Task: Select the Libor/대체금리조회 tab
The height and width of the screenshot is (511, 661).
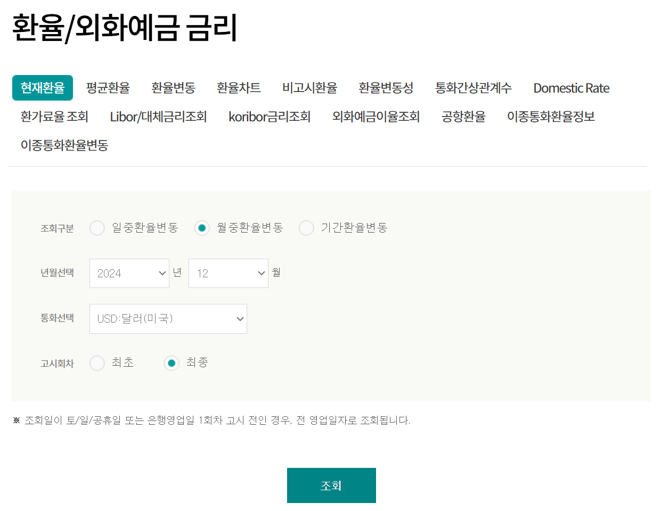Action: [159, 117]
